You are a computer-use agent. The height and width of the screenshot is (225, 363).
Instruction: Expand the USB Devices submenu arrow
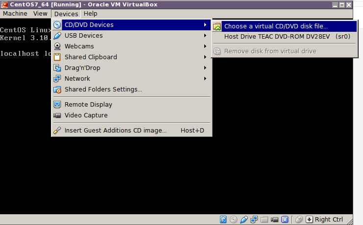pyautogui.click(x=205, y=36)
